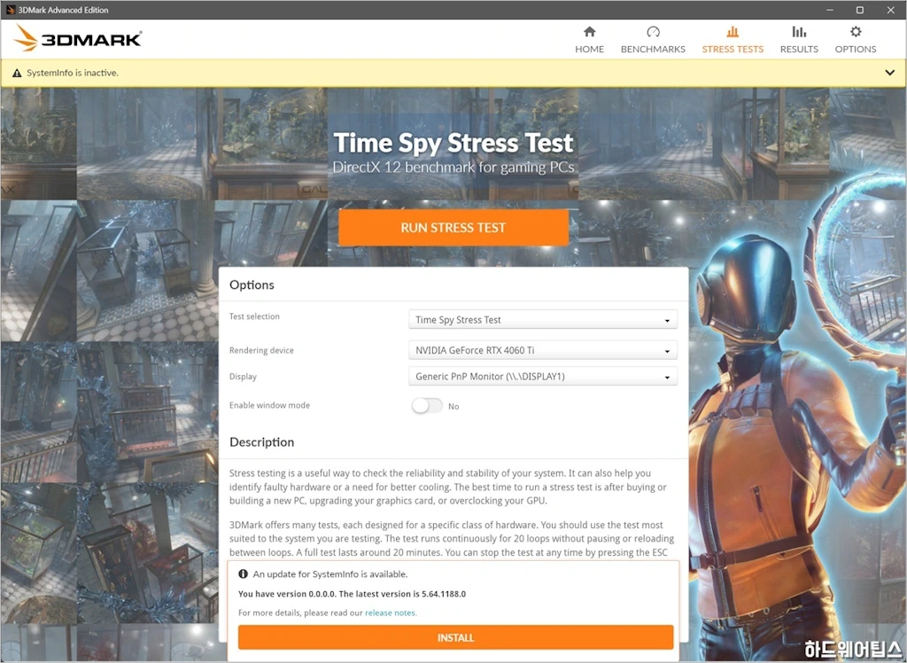The image size is (907, 663).
Task: Click the An update for SystemInfo is available text
Action: coord(330,574)
